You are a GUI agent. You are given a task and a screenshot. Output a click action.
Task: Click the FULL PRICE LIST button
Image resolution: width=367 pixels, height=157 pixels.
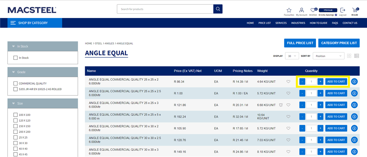pos(300,43)
